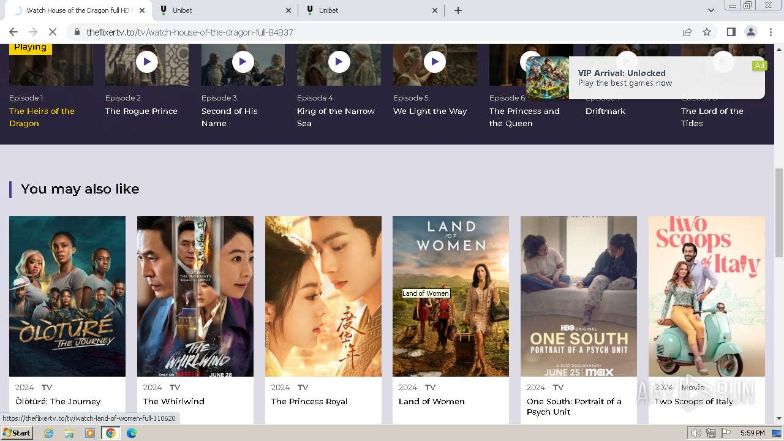
Task: Switch to the first Unibet tab
Action: coord(225,10)
